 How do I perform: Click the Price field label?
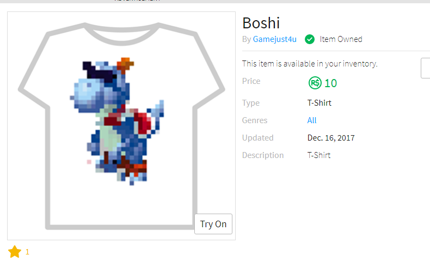click(251, 81)
